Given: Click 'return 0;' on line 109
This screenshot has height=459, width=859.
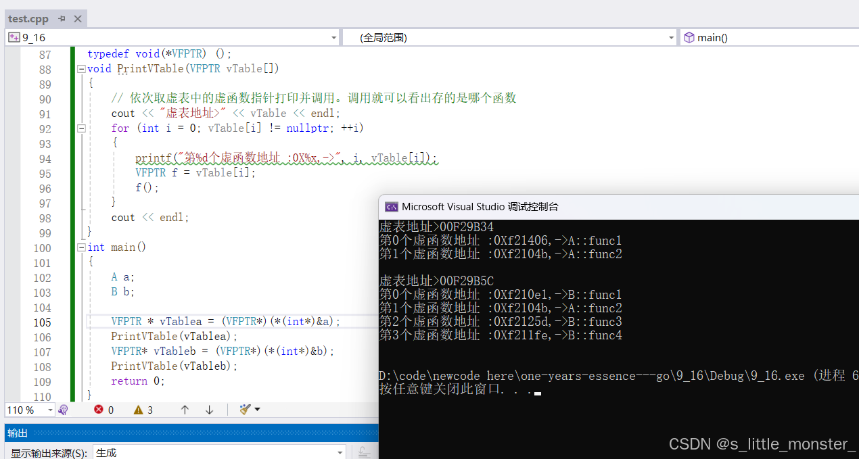Looking at the screenshot, I should pos(138,381).
